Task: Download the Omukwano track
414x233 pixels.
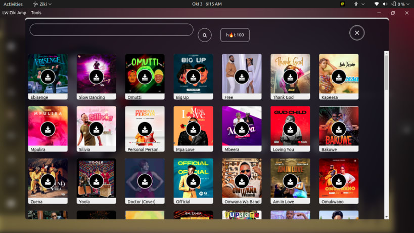Action: click(x=339, y=181)
